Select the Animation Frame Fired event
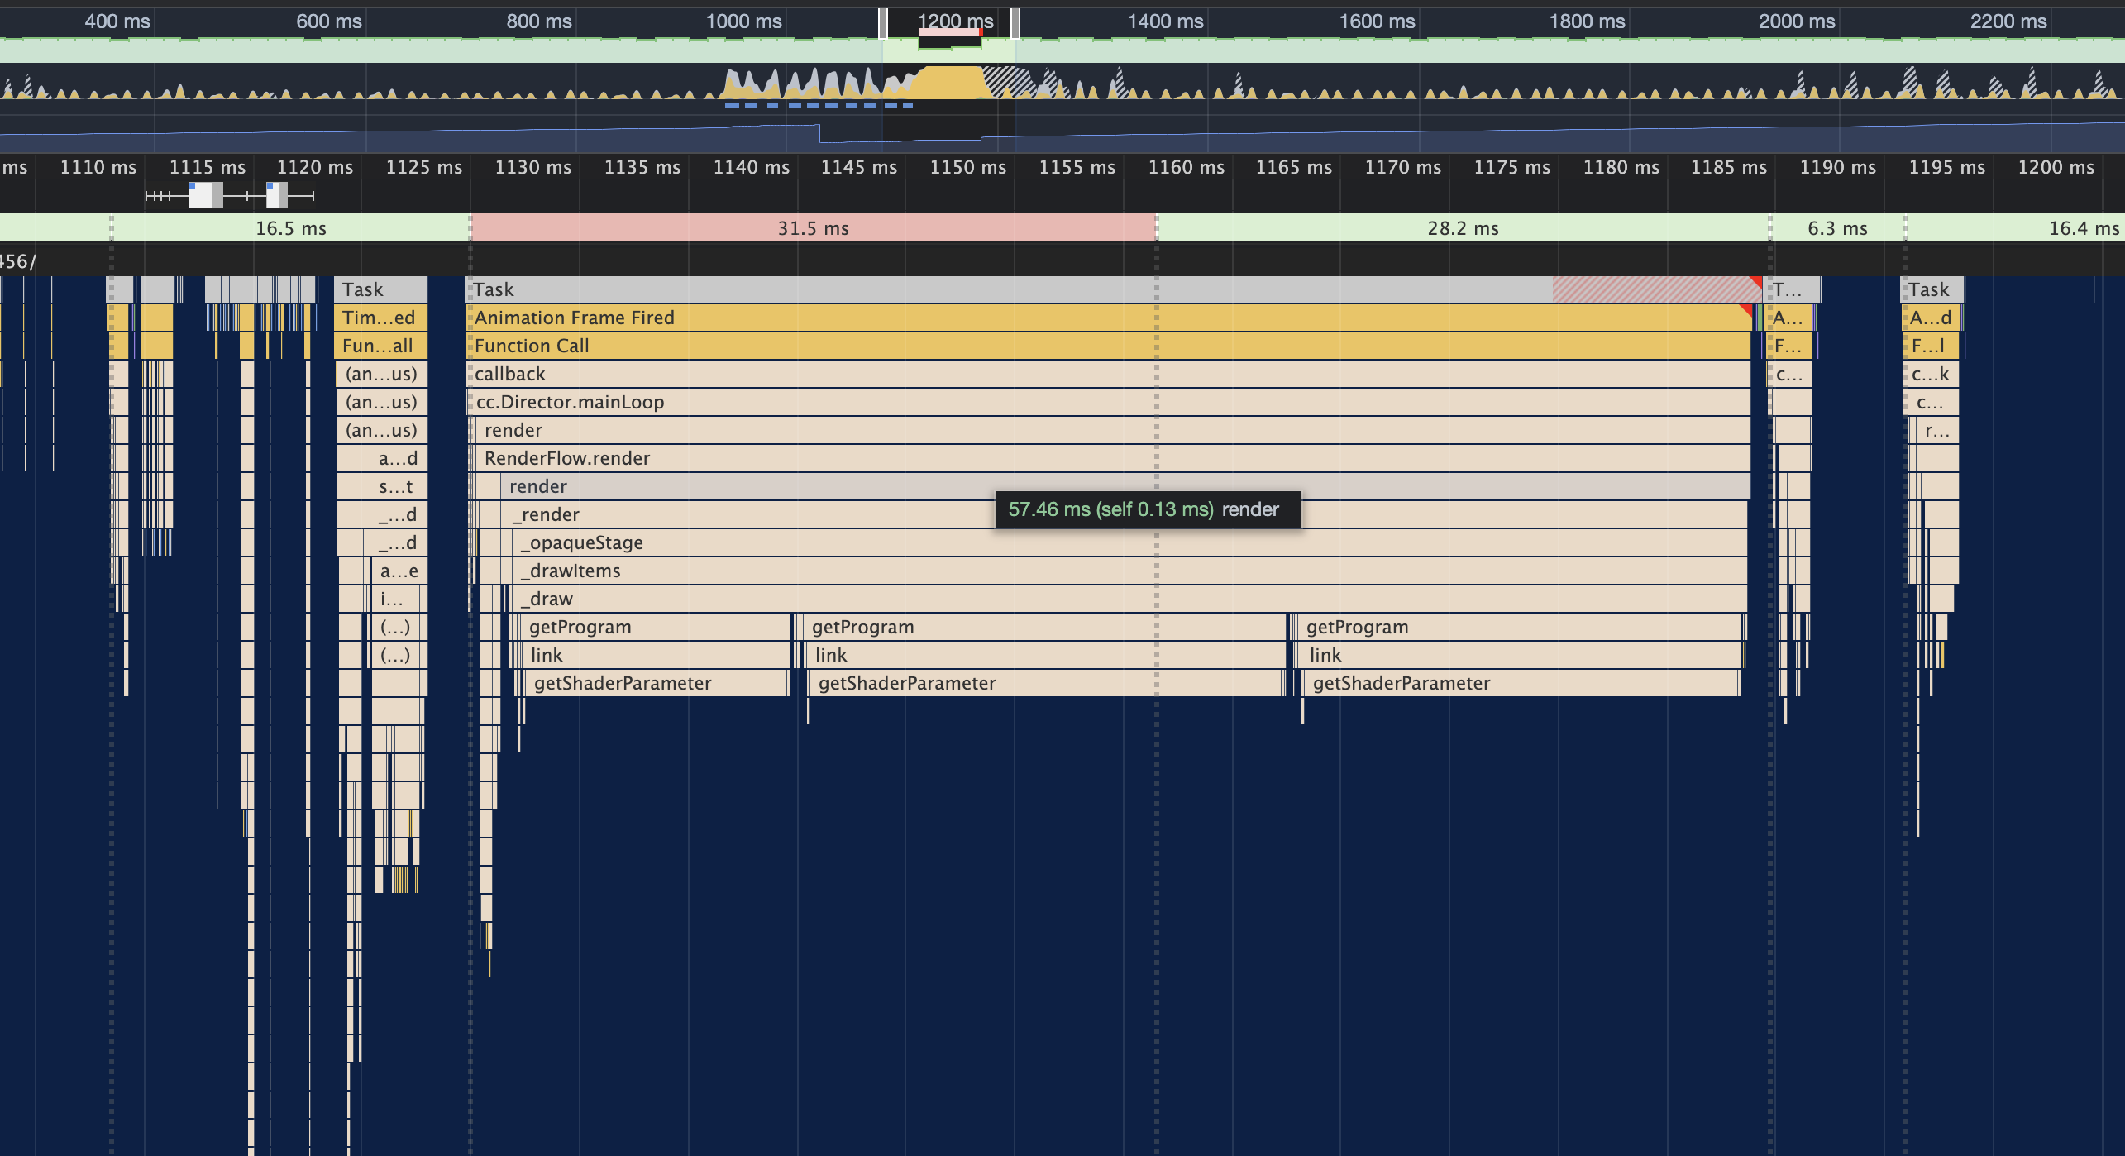The height and width of the screenshot is (1156, 2125). click(x=992, y=318)
